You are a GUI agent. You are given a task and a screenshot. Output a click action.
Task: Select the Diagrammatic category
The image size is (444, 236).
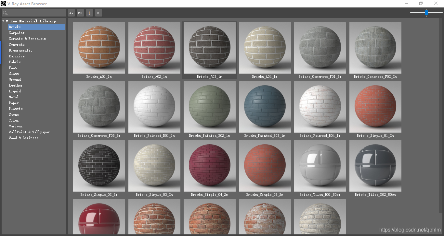click(20, 50)
